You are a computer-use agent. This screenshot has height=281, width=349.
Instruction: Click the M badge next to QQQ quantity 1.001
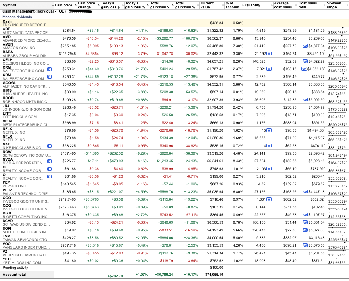[x=269, y=199]
